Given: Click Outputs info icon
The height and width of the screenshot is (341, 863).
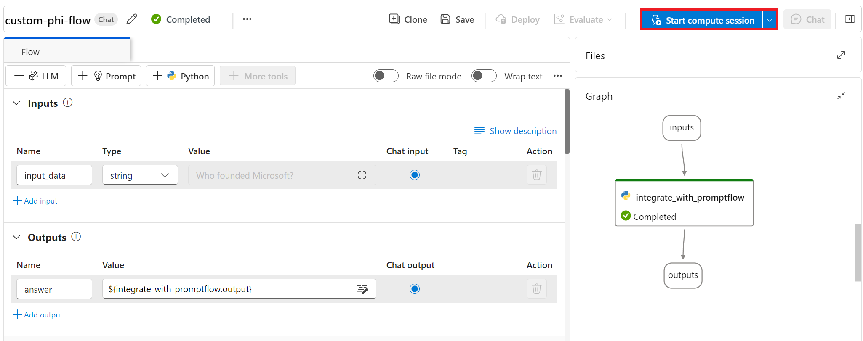Looking at the screenshot, I should click(76, 236).
